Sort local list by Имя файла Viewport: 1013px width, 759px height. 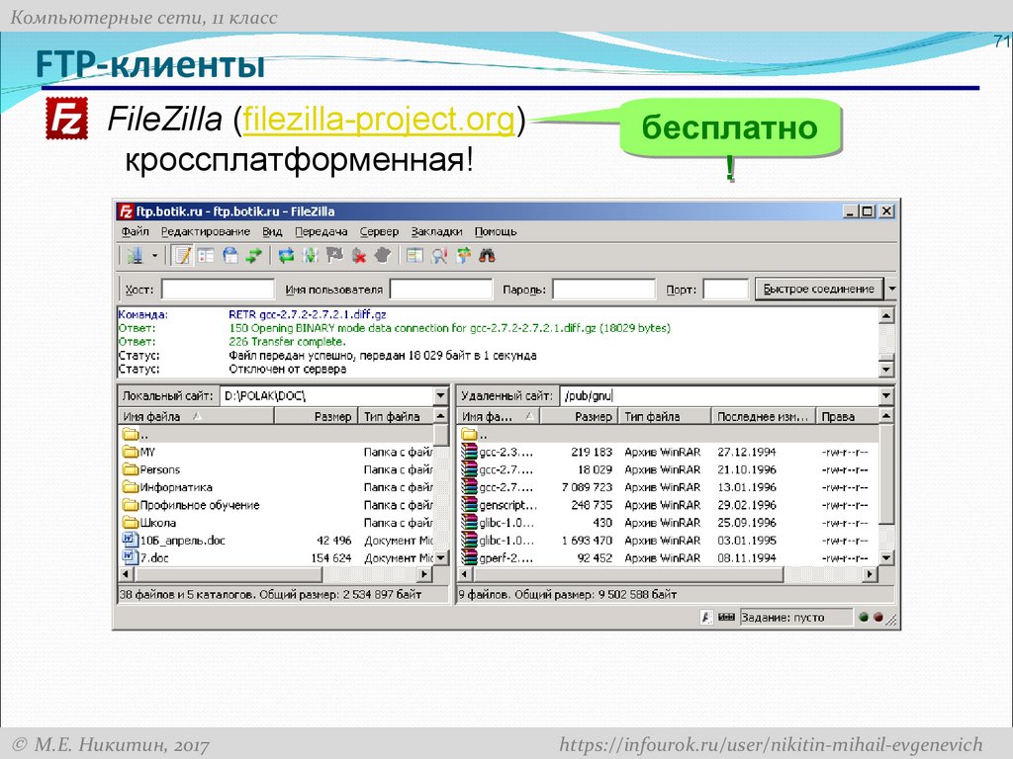coord(197,416)
